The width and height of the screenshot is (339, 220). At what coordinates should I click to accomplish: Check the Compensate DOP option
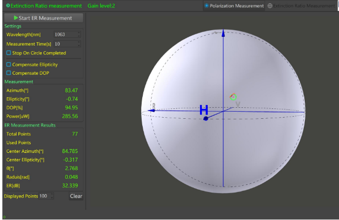pos(8,73)
